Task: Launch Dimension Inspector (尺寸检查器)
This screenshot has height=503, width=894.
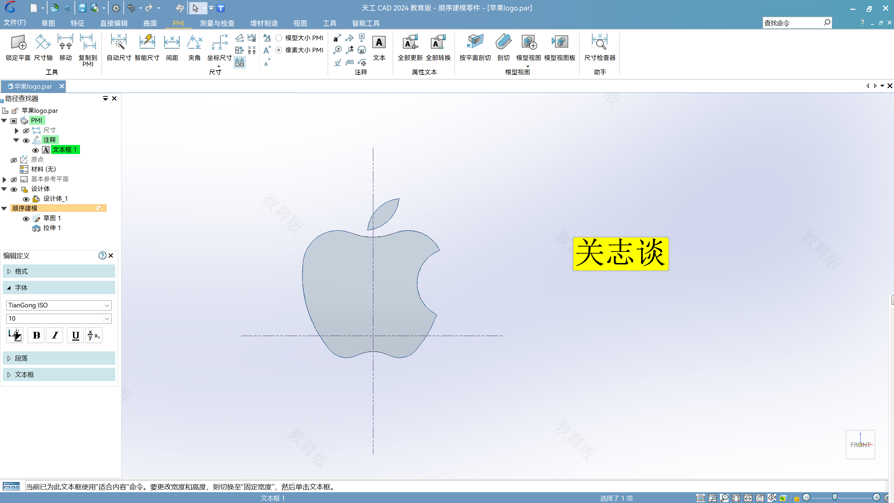Action: [x=600, y=47]
